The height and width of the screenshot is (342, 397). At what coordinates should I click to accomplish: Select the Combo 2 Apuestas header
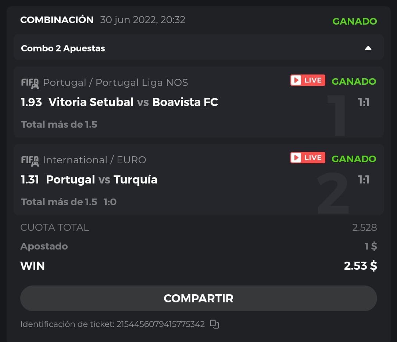63,48
